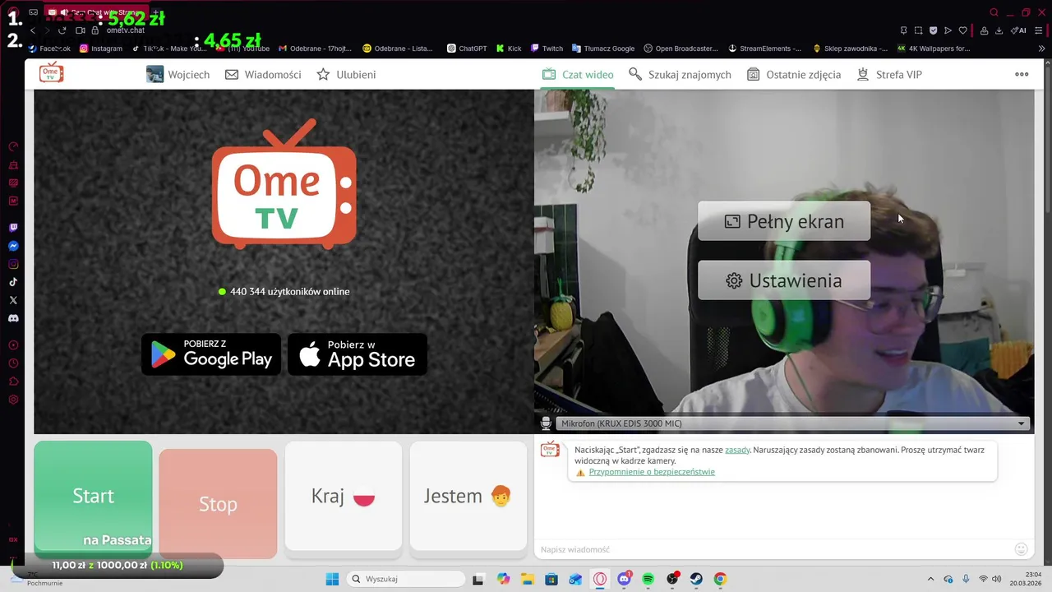1052x592 pixels.
Task: Click the large OmeTV logo on the noise screen
Action: pos(284,184)
